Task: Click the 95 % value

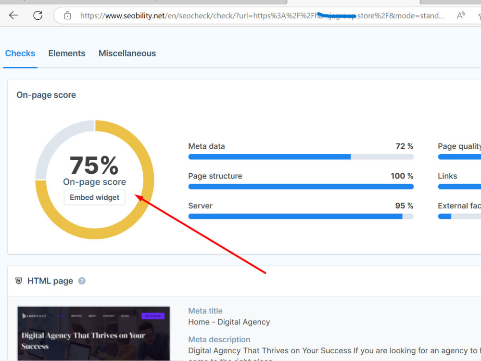Action: (x=404, y=206)
